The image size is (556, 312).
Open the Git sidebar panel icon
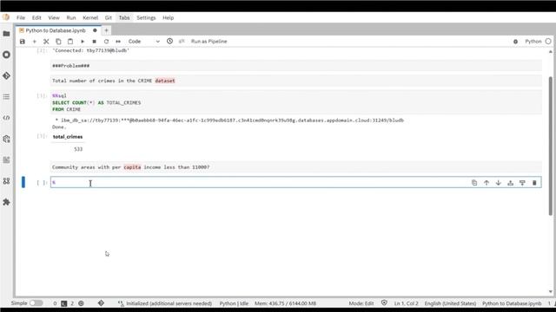click(x=6, y=75)
